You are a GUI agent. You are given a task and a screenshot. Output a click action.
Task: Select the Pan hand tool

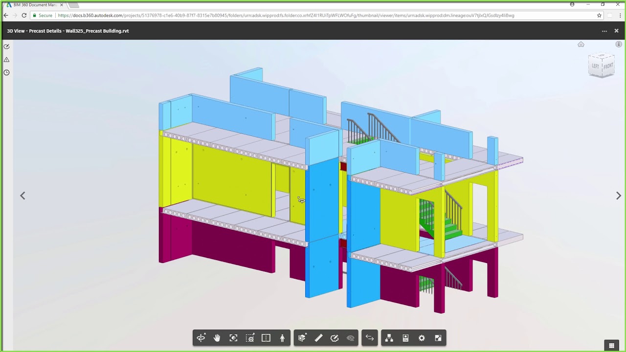coord(217,338)
